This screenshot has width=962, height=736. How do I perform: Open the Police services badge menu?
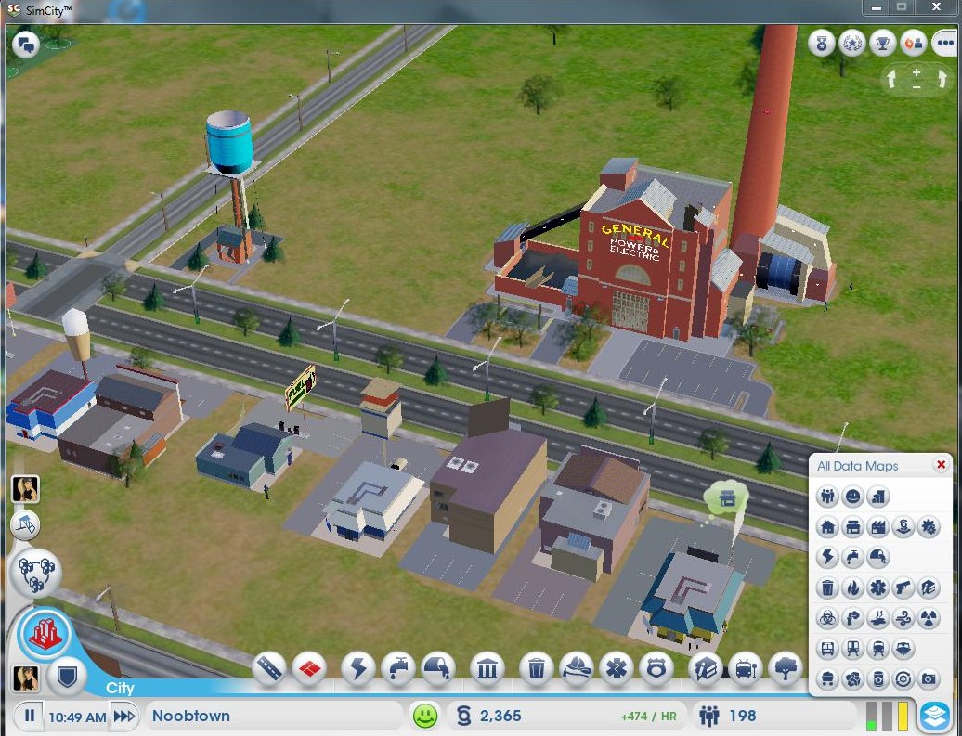[657, 668]
